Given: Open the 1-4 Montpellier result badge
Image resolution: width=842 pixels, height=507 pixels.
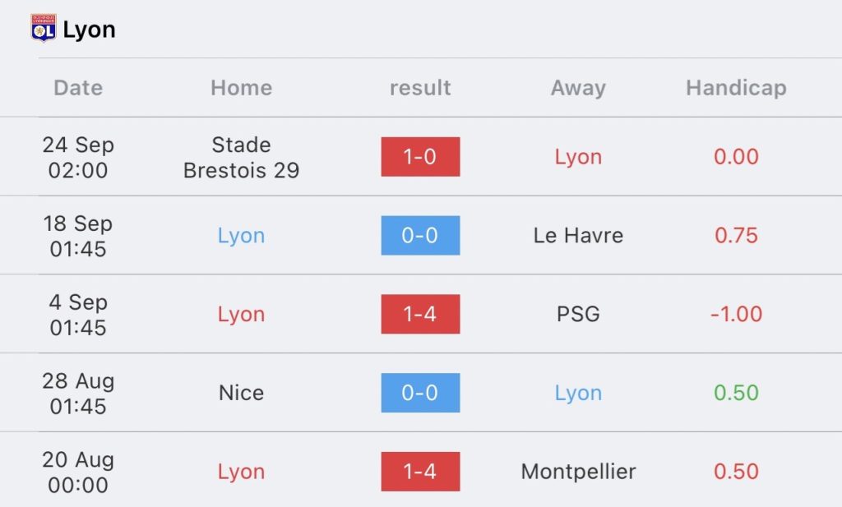Looking at the screenshot, I should click(420, 472).
